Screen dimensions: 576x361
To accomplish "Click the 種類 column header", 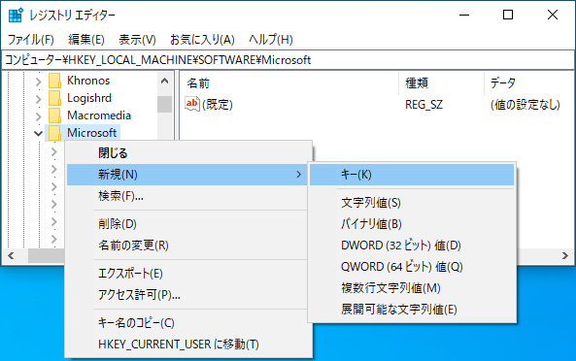I will [x=442, y=83].
